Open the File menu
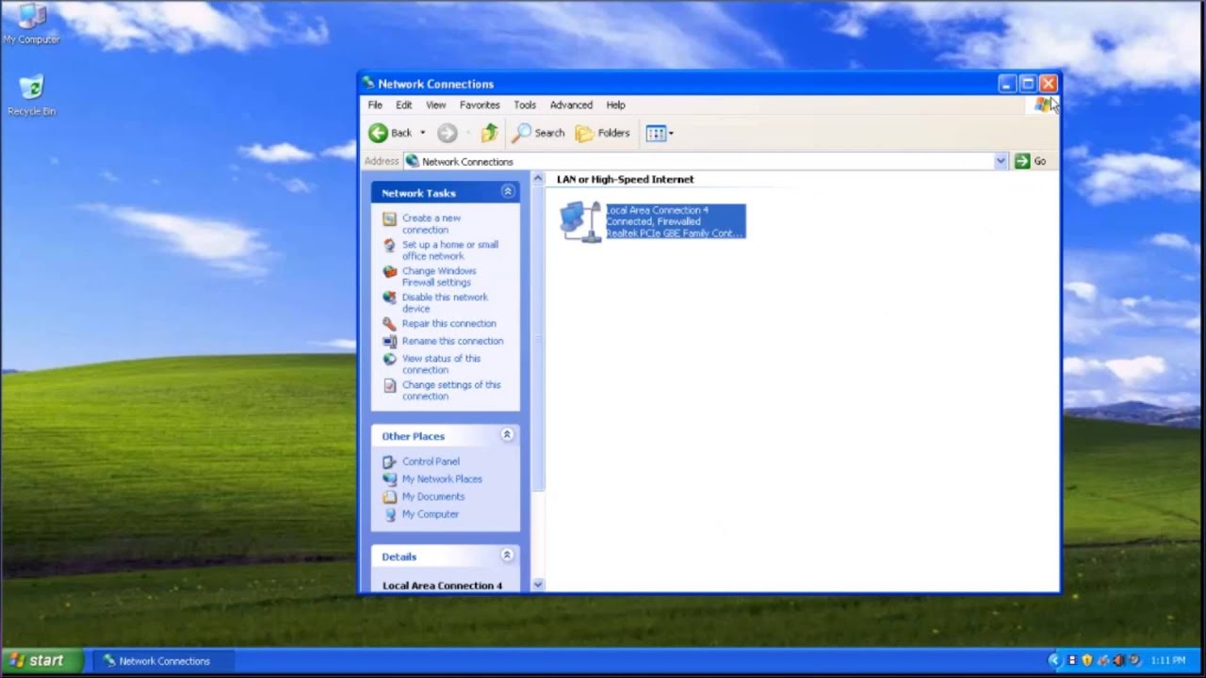The image size is (1206, 678). click(375, 105)
